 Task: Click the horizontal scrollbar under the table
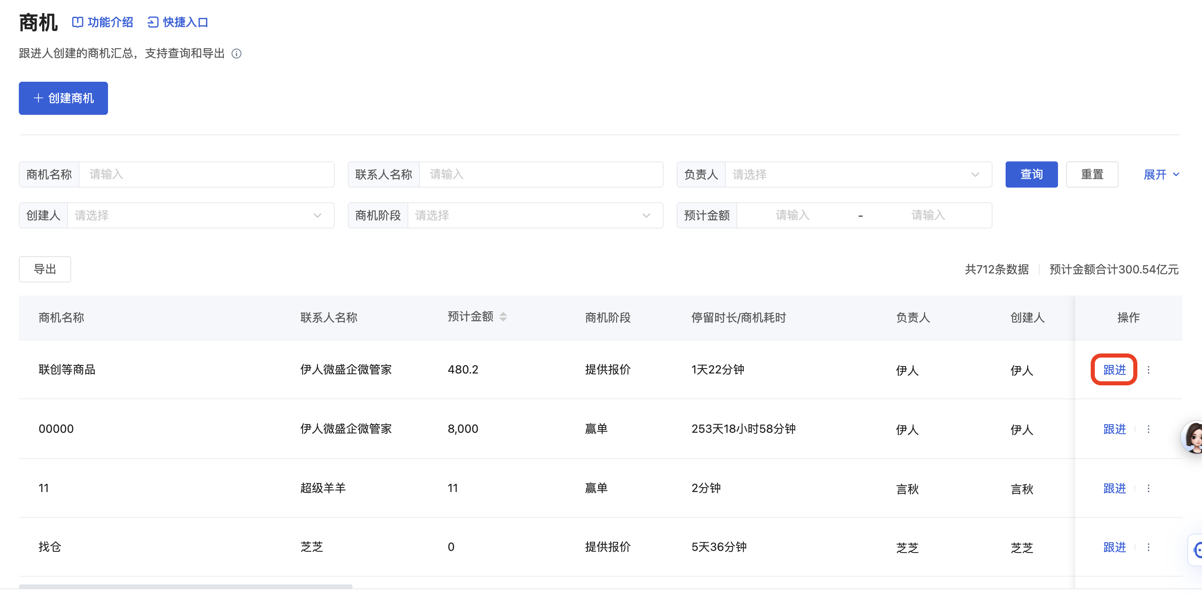click(185, 586)
